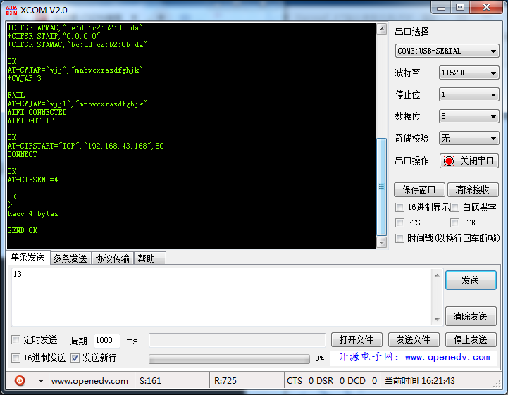The width and height of the screenshot is (508, 395).
Task: Click the 停止发送 stop sending button
Action: (471, 339)
